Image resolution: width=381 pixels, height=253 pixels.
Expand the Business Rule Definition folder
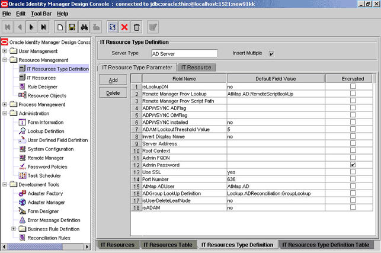coord(14,229)
